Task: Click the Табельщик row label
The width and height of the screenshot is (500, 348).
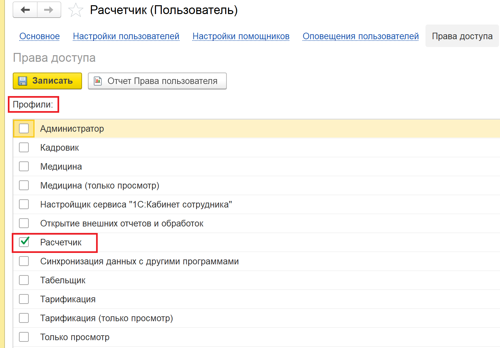Action: [x=63, y=280]
